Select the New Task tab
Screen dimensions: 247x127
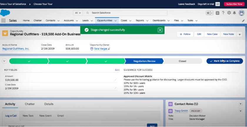tap(28, 116)
